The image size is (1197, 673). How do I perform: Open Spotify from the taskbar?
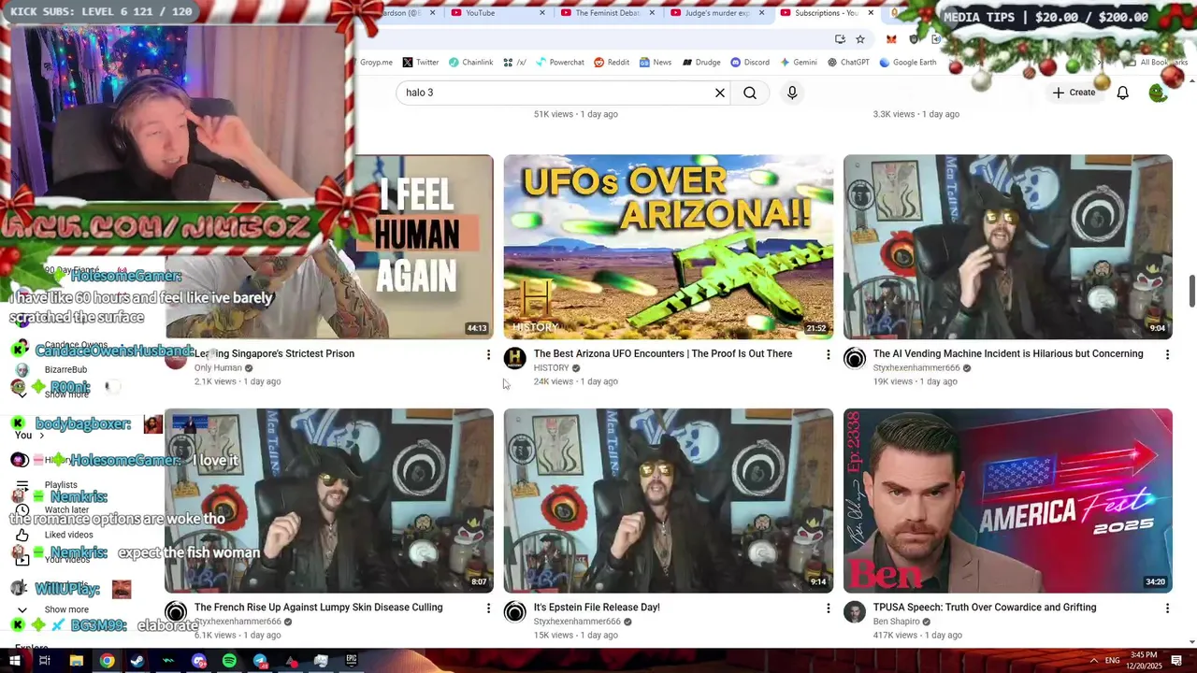pyautogui.click(x=229, y=661)
